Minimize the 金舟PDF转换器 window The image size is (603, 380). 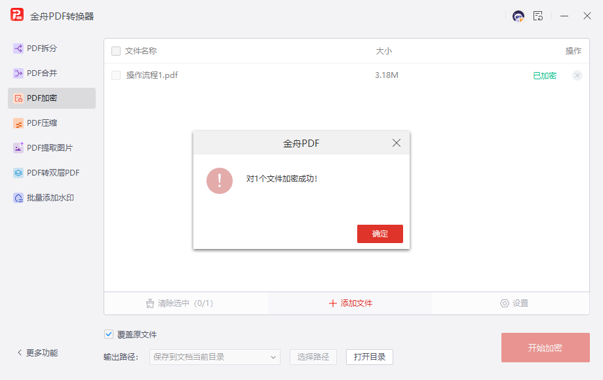click(x=564, y=16)
